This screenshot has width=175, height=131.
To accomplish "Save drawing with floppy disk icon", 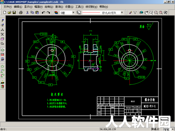I will point(14,13).
